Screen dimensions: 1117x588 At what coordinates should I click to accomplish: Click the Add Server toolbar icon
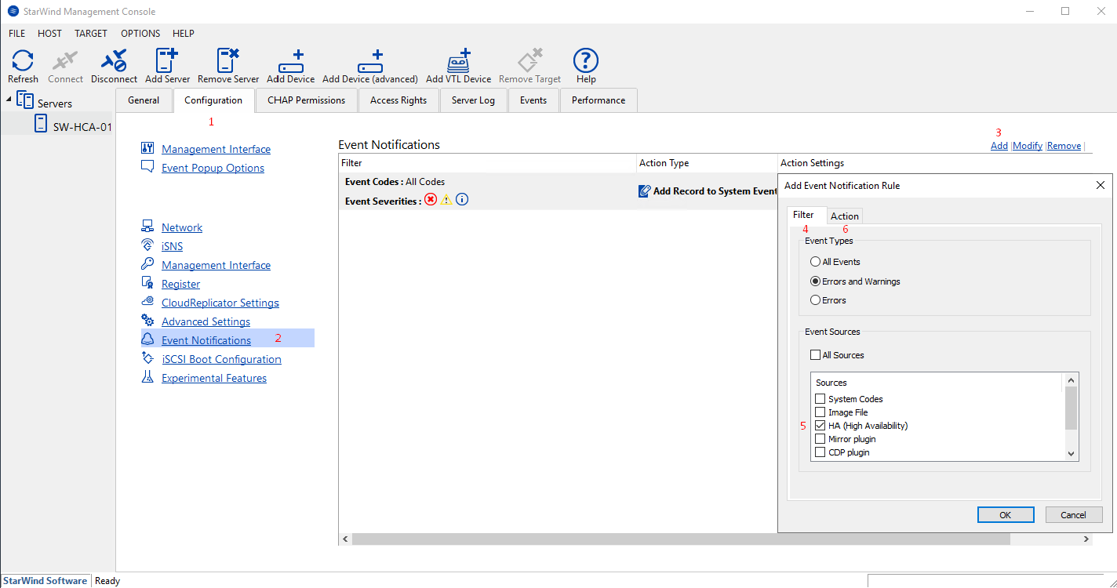click(x=167, y=60)
